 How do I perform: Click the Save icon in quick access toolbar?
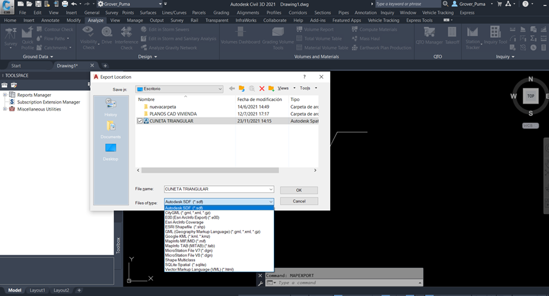click(x=38, y=4)
